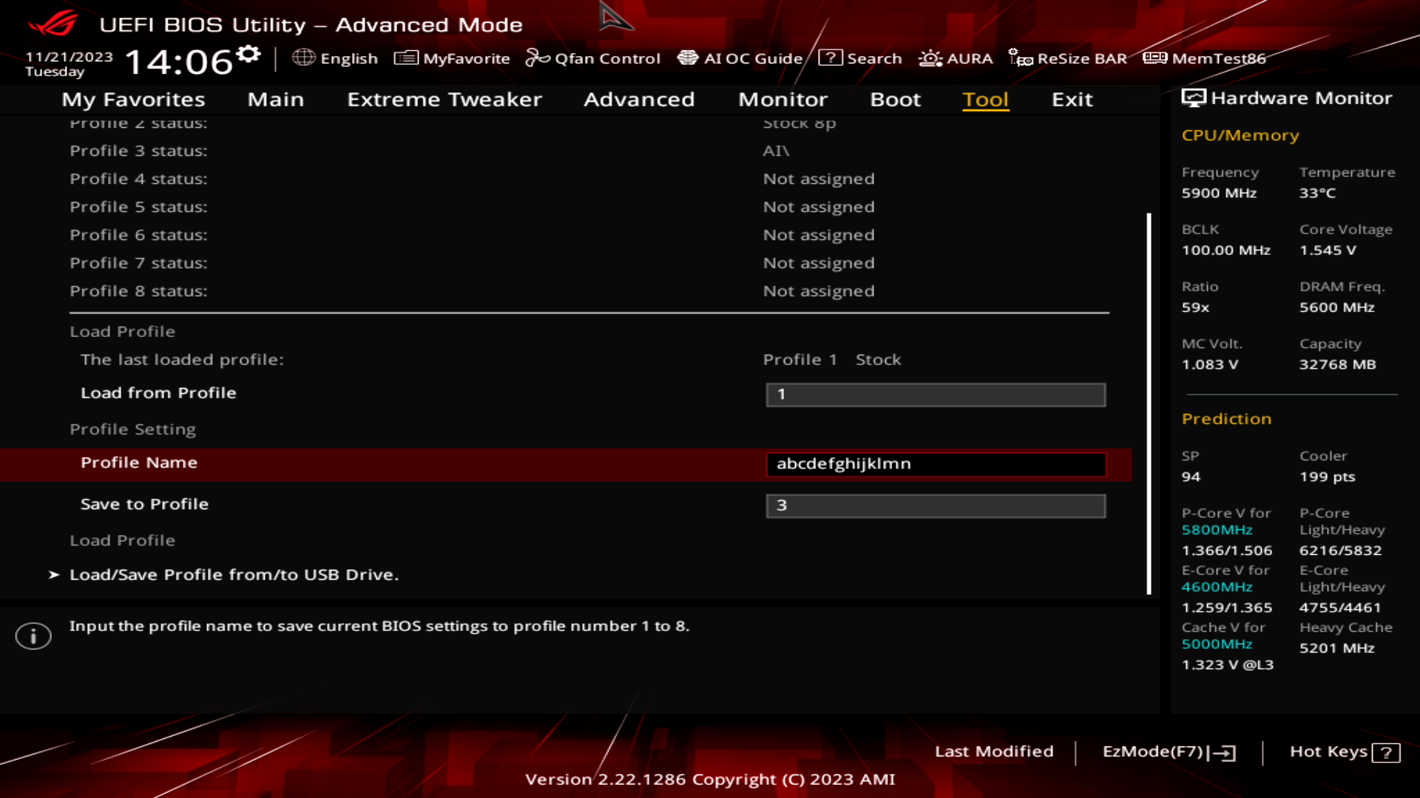Click inside the Profile Name text field
The width and height of the screenshot is (1420, 798).
[935, 464]
